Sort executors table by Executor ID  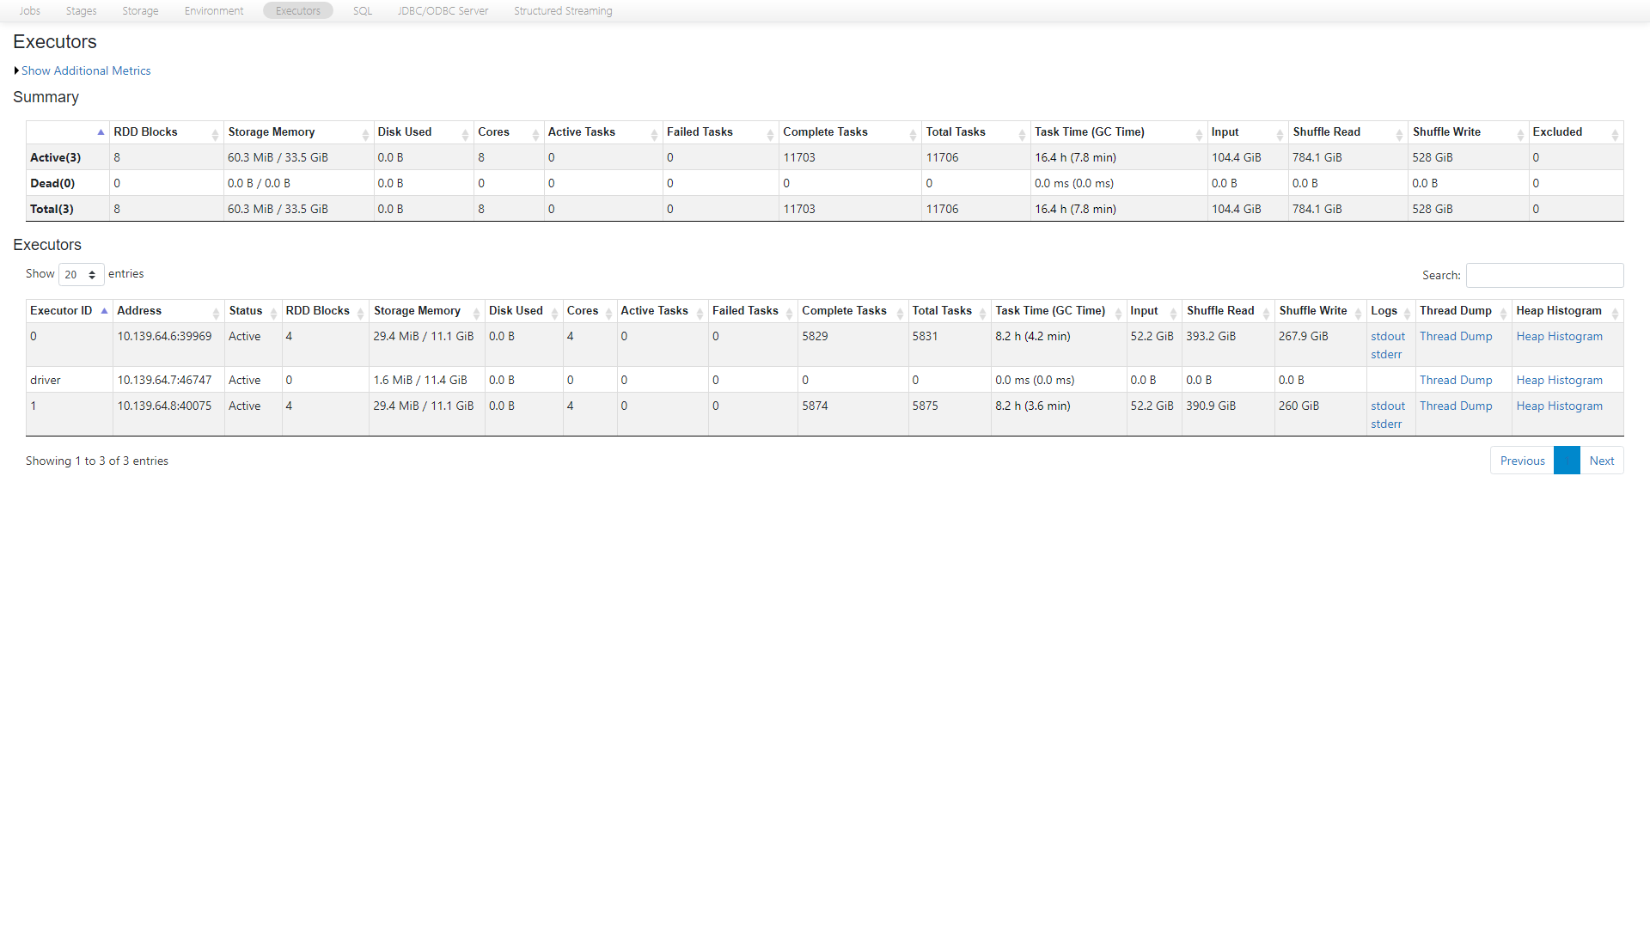click(x=61, y=310)
